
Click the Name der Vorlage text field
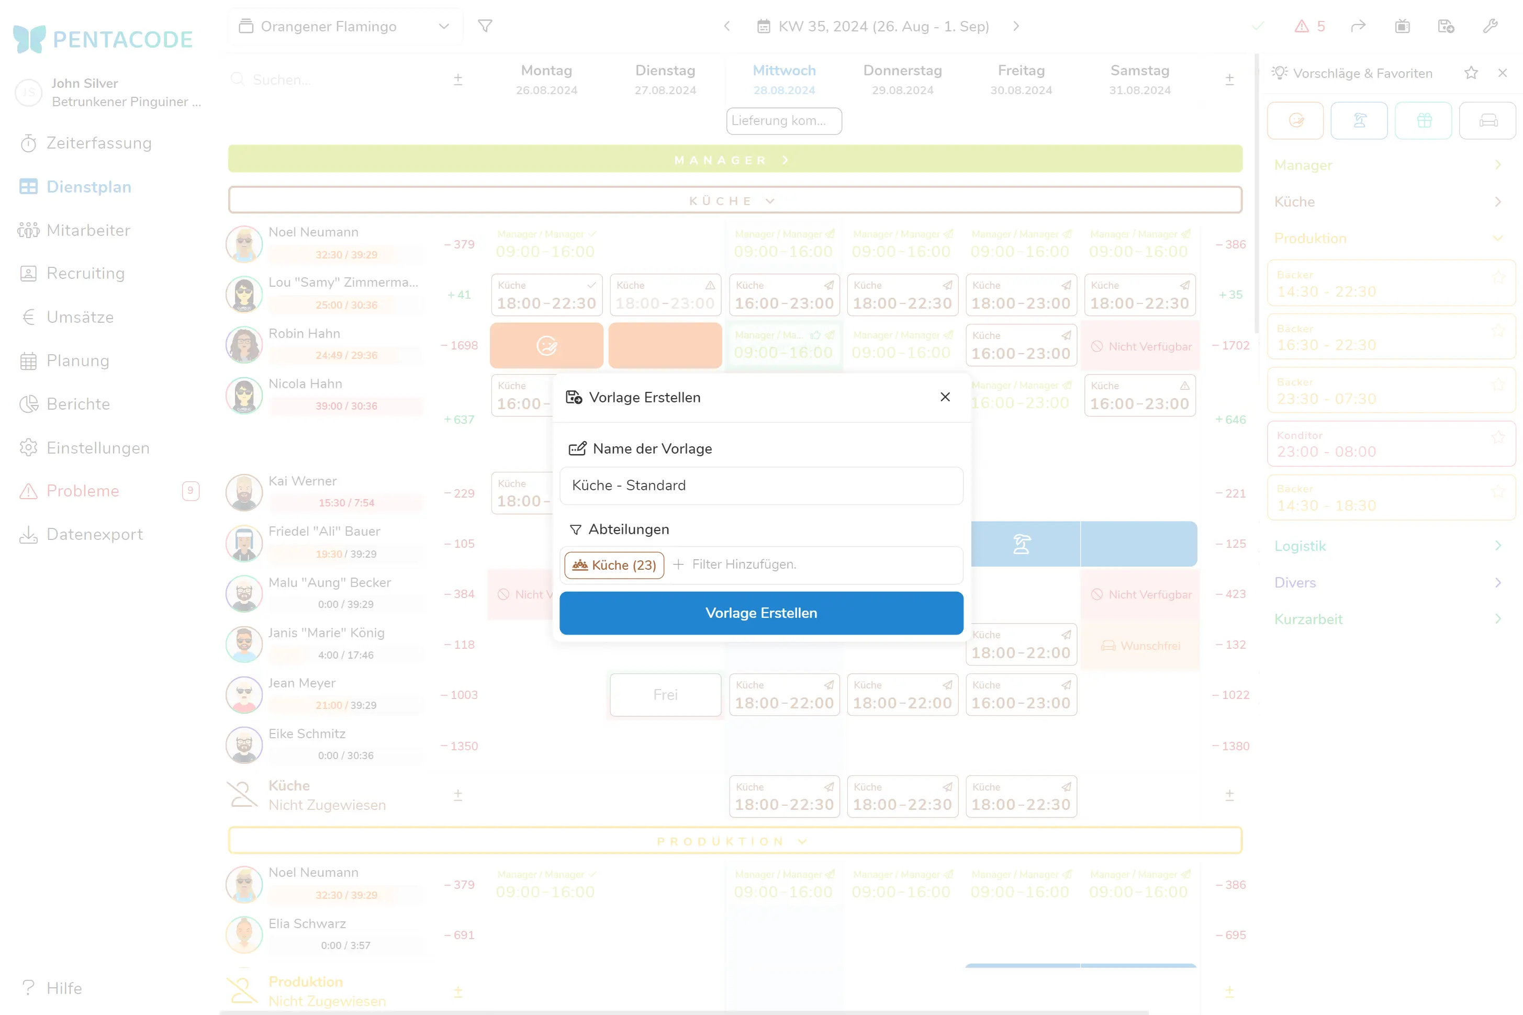coord(761,486)
